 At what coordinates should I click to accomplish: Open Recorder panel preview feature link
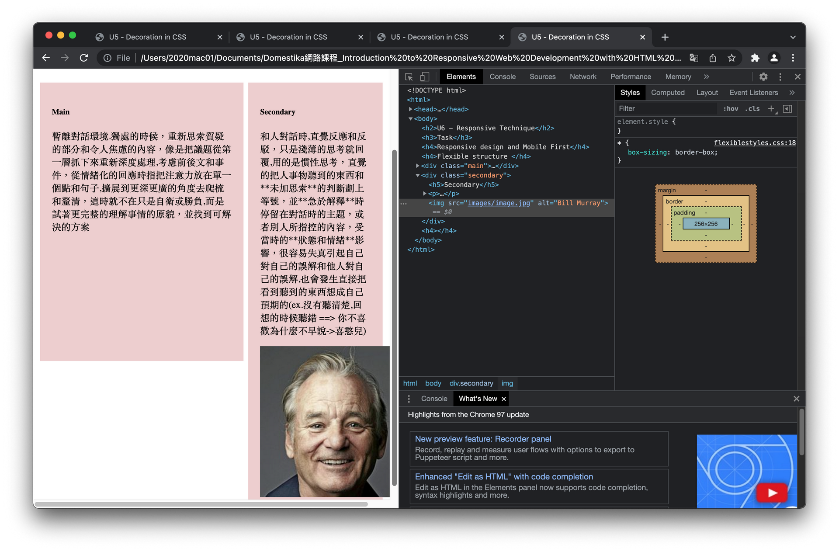[482, 439]
